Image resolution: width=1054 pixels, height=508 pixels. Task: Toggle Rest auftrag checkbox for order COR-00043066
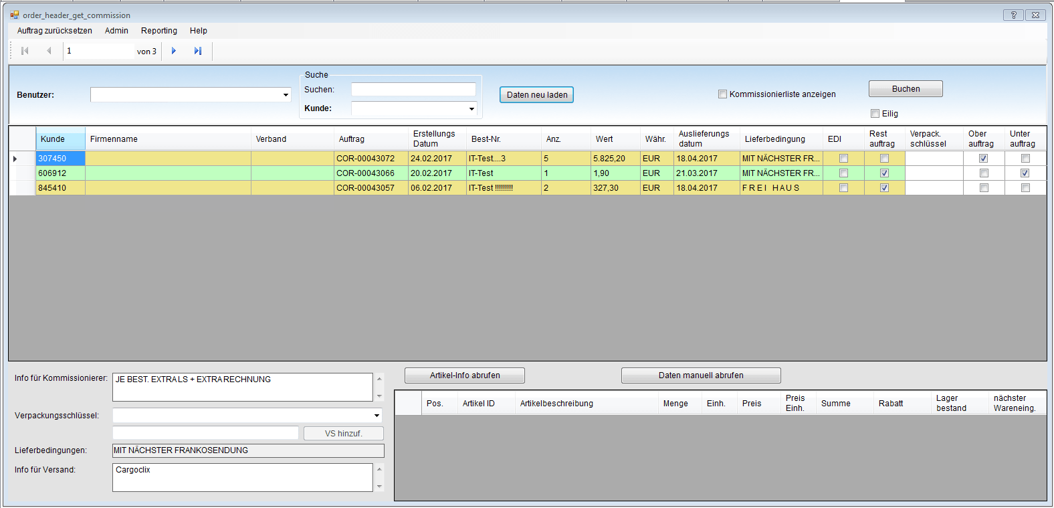884,173
